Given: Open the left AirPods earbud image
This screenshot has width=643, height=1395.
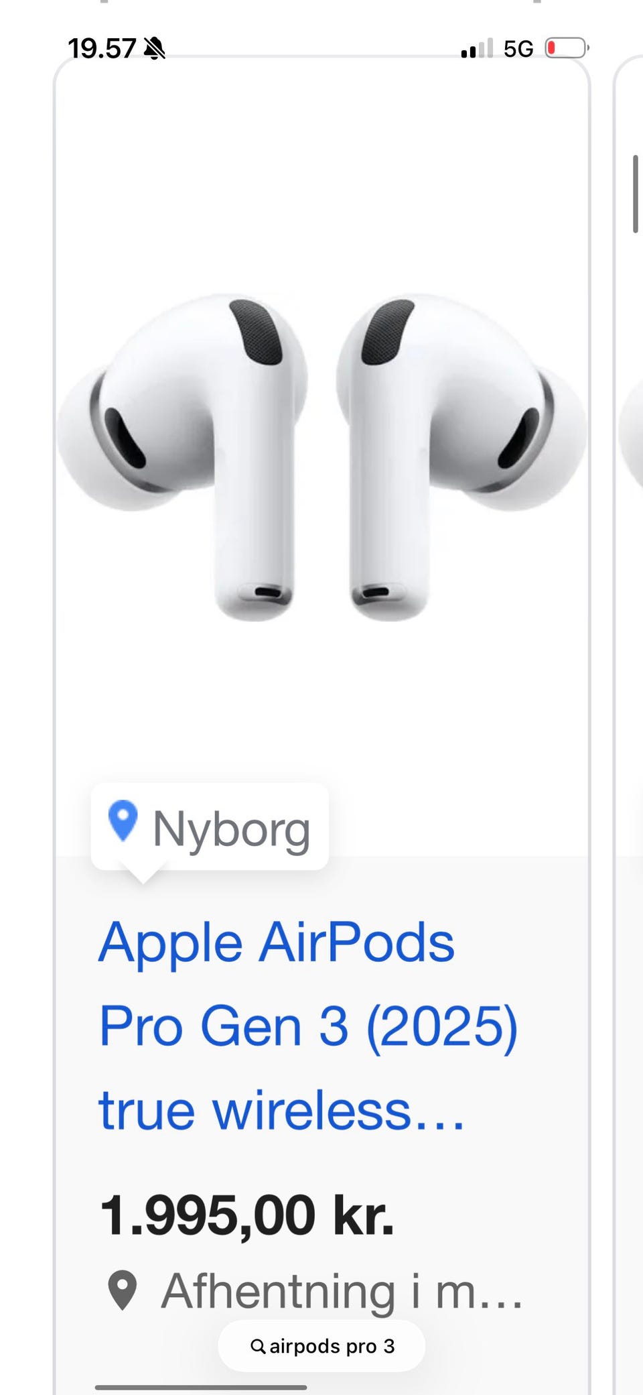Looking at the screenshot, I should (x=183, y=457).
